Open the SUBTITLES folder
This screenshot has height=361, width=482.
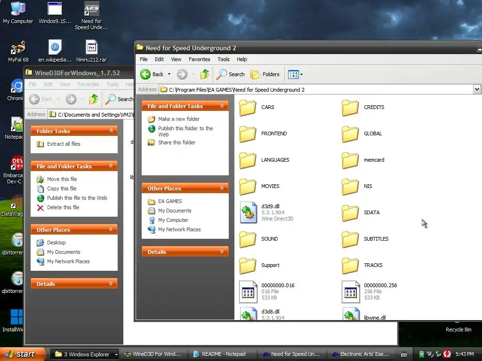click(365, 239)
